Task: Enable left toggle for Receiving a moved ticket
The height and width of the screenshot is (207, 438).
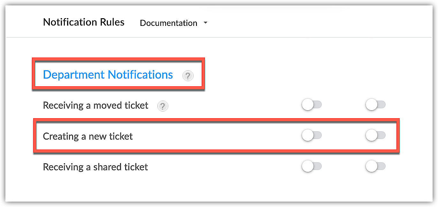Action: point(311,105)
